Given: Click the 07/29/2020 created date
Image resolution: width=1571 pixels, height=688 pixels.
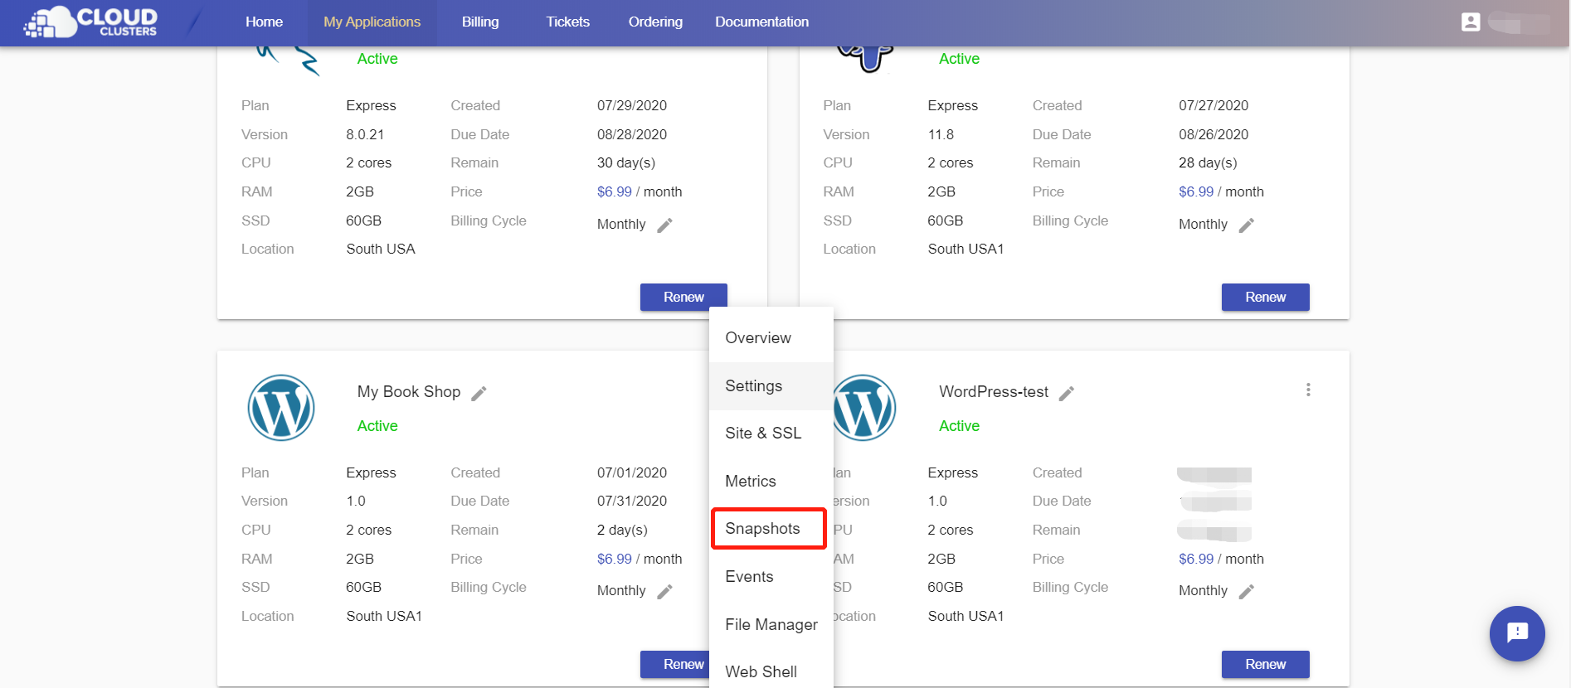Looking at the screenshot, I should click(632, 105).
